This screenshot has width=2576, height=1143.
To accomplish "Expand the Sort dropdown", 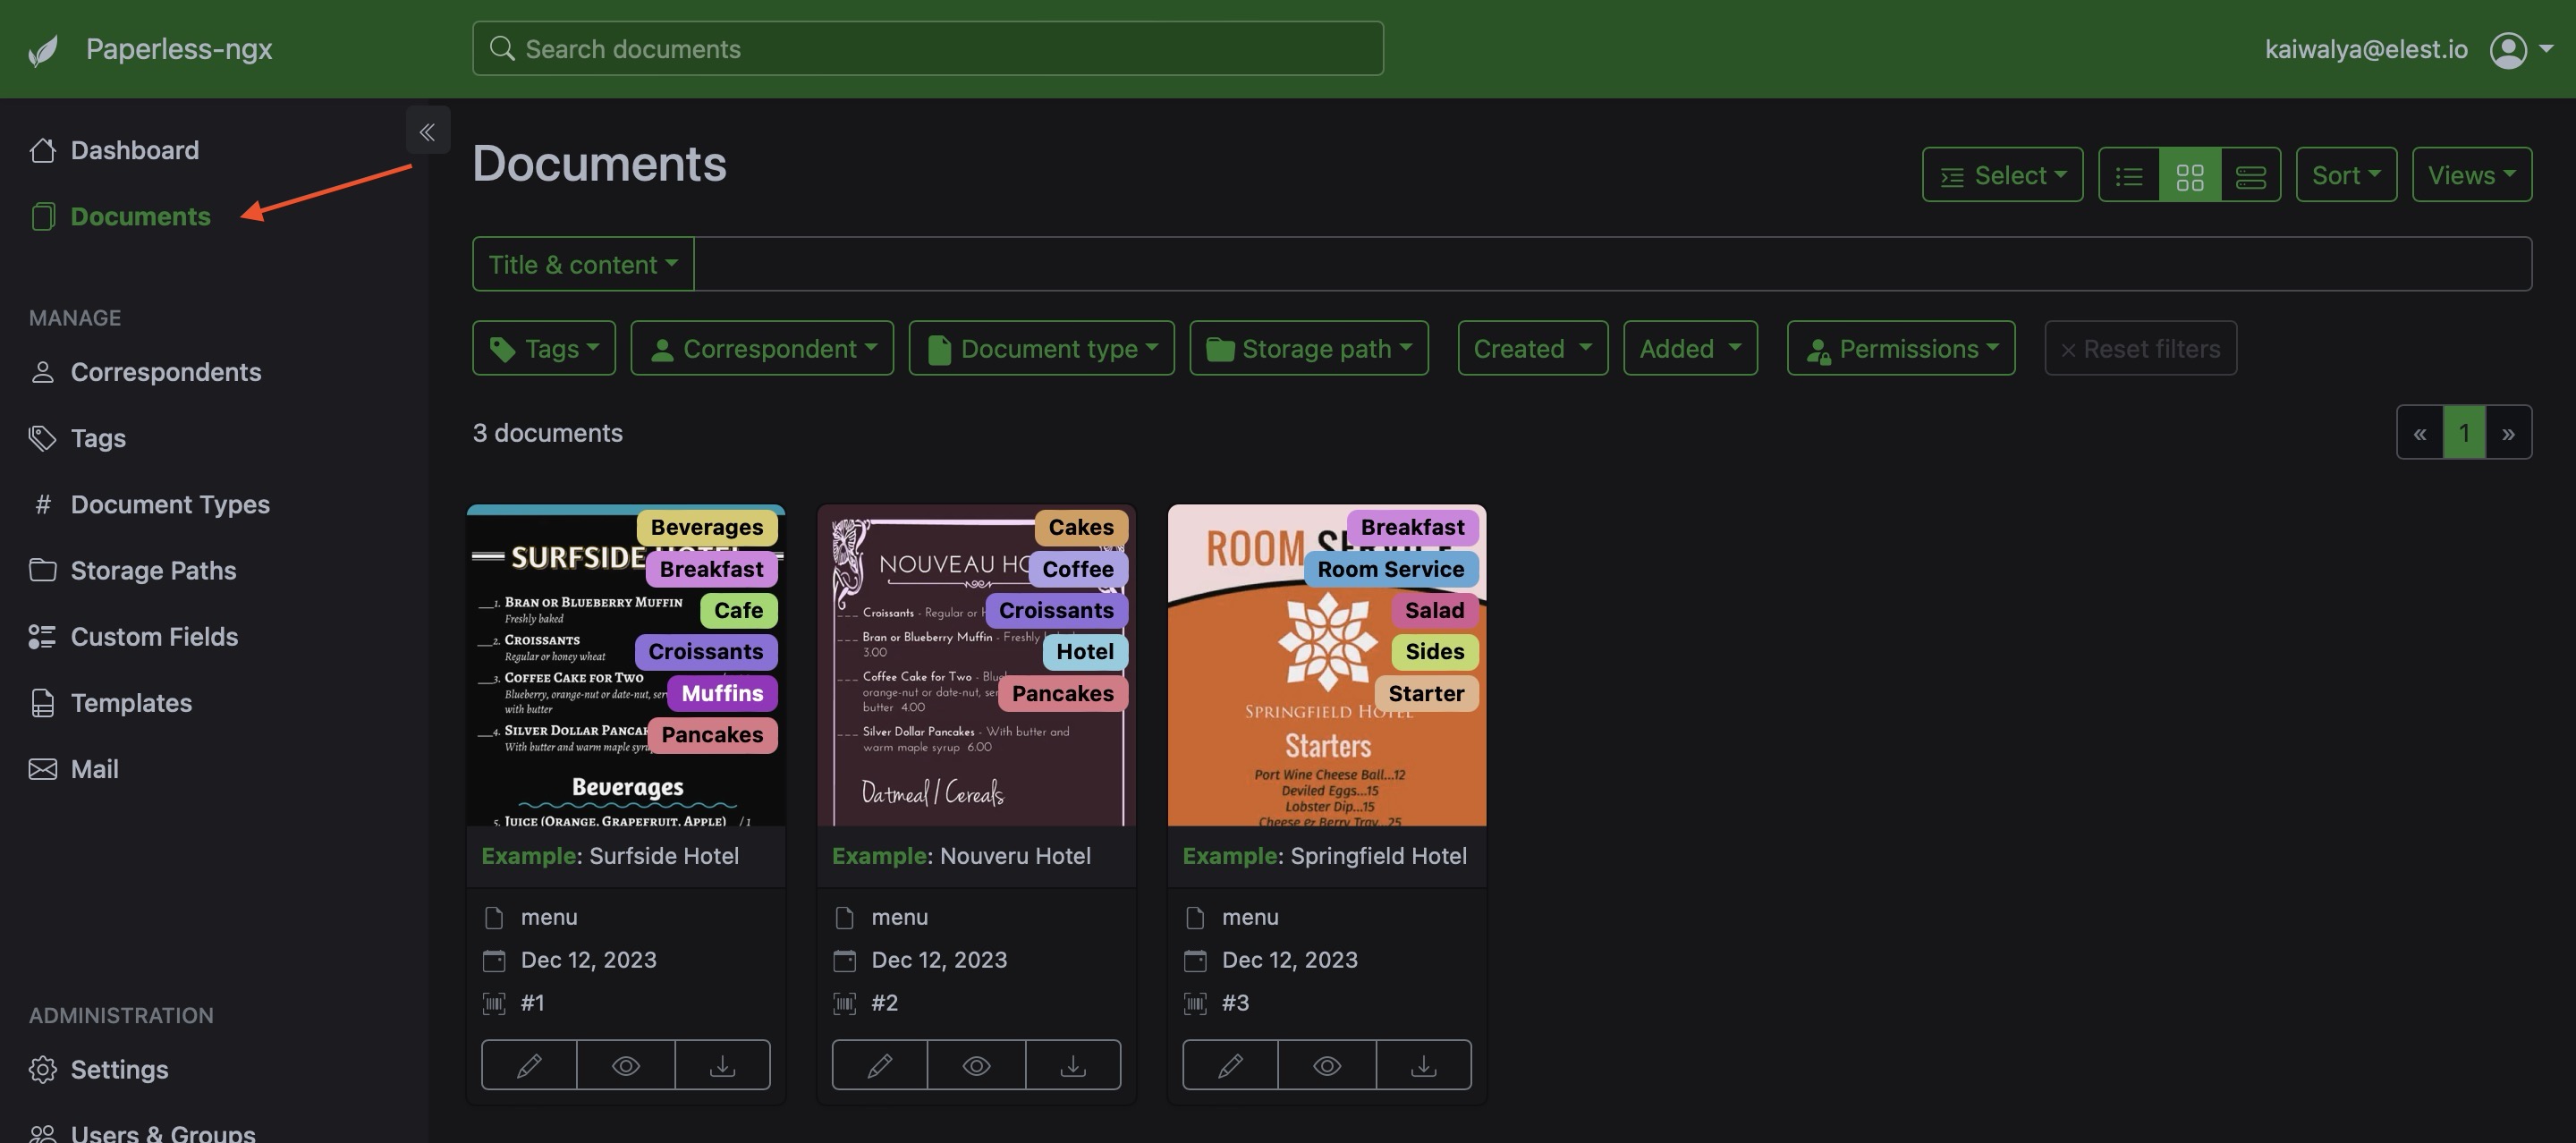I will [x=2345, y=176].
